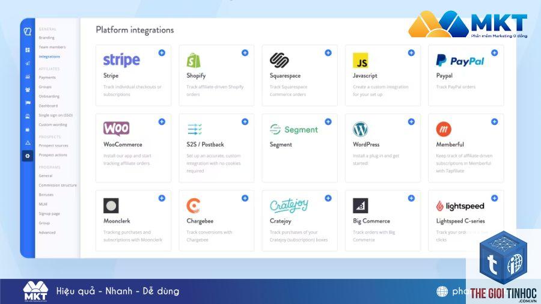Screen dimensions: 541x304
Task: Click 'Track conversions with Chargebee' description
Action: [x=209, y=236]
